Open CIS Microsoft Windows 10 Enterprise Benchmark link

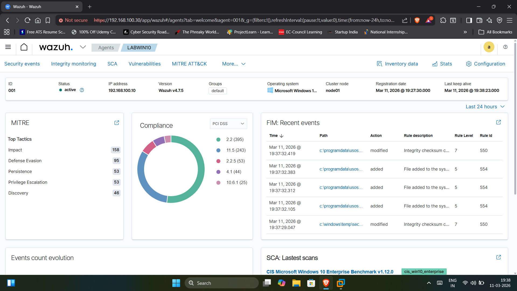pos(330,272)
